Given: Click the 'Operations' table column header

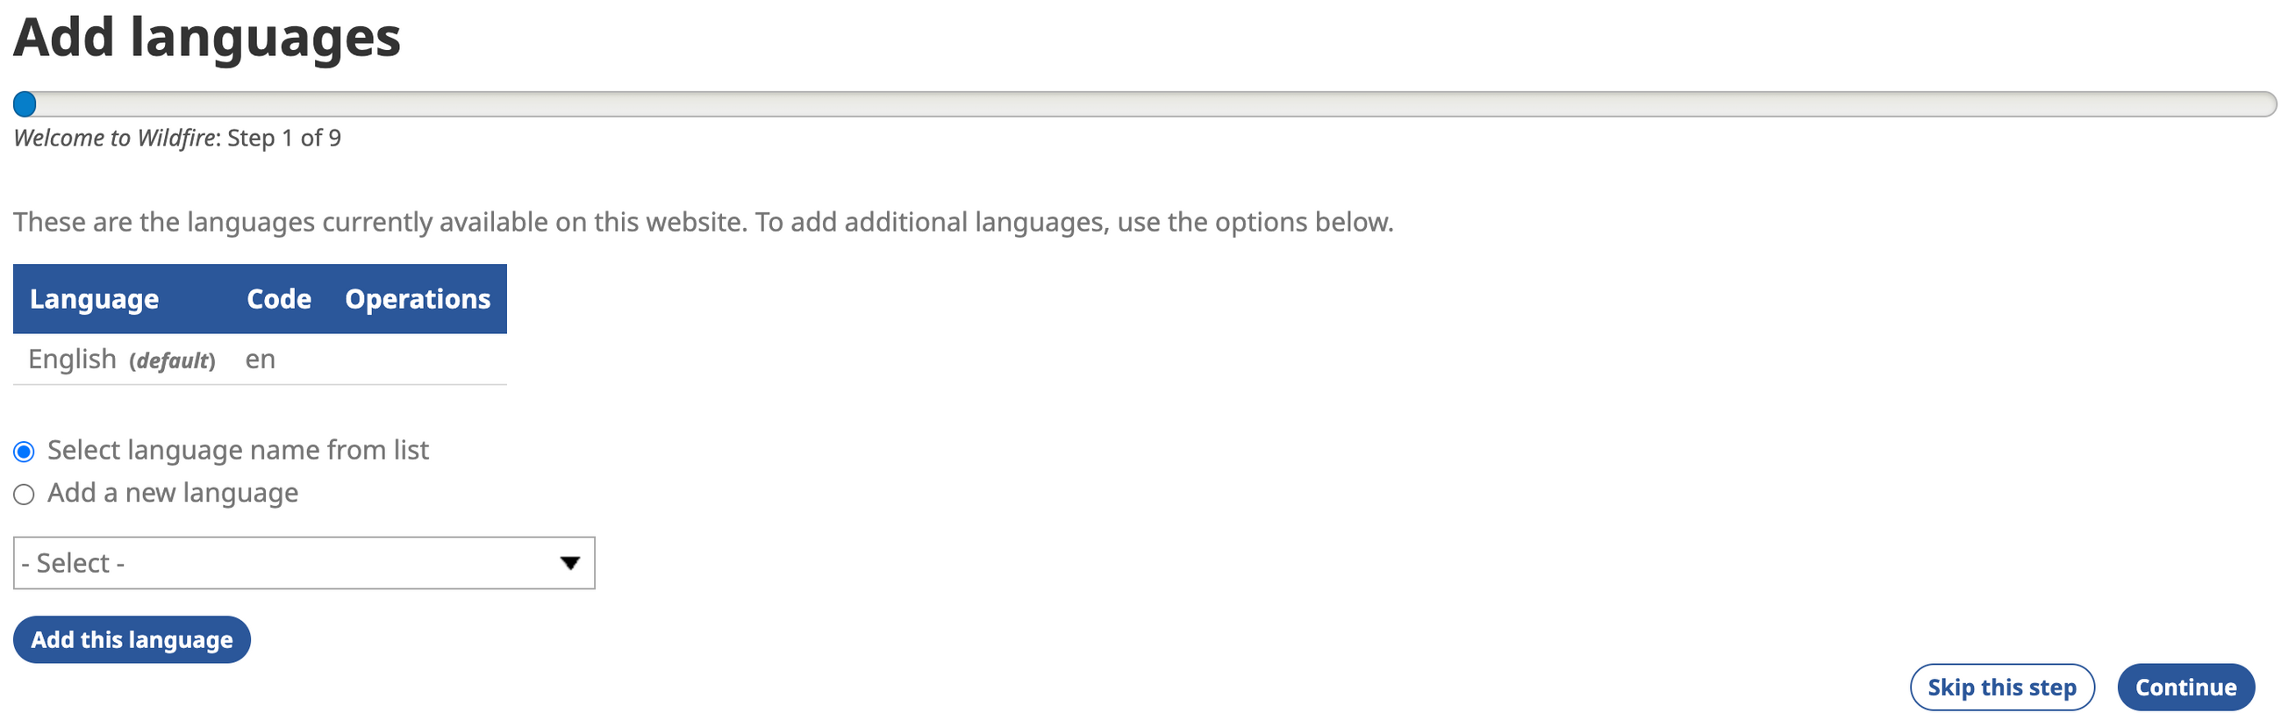Looking at the screenshot, I should [417, 299].
